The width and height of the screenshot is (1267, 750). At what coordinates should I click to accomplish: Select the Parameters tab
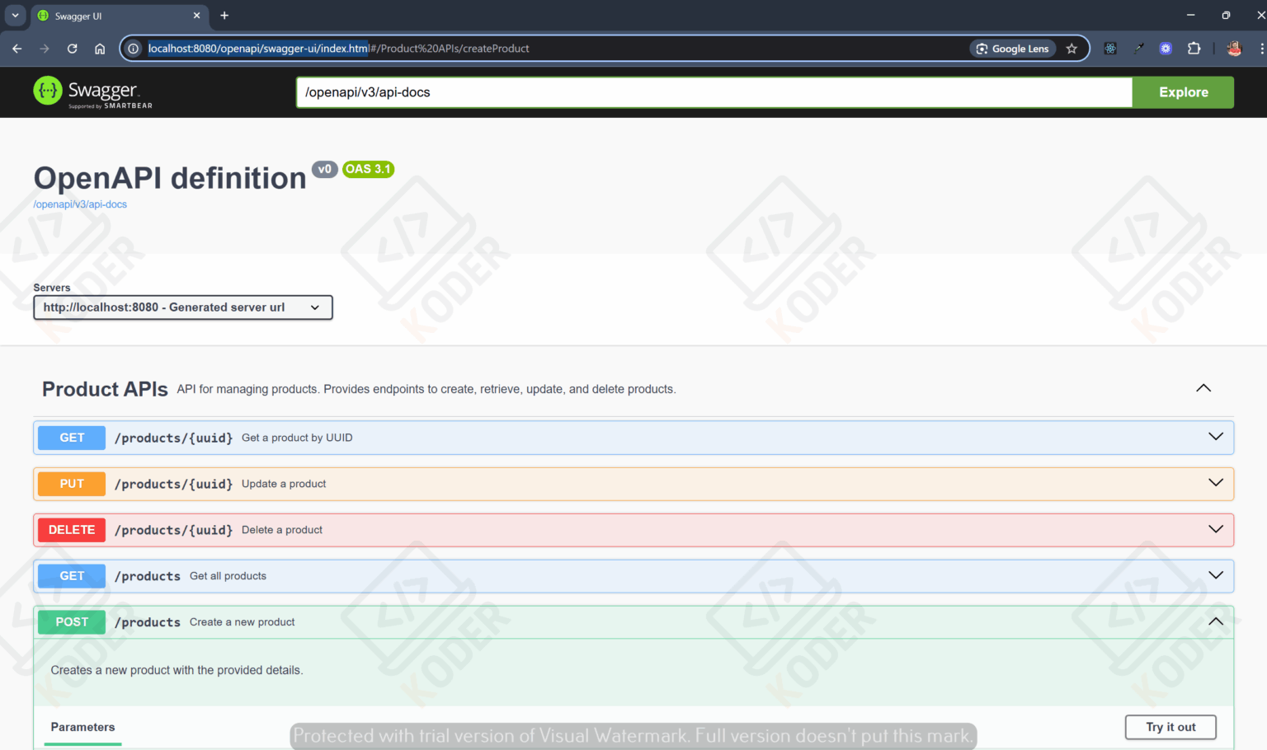[x=82, y=727]
